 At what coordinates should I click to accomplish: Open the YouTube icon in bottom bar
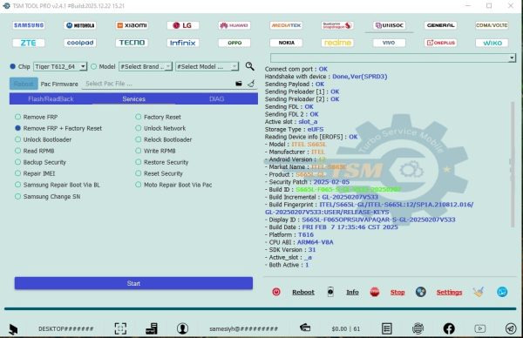click(480, 328)
